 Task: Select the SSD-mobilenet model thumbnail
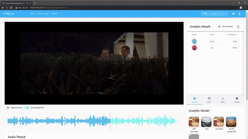click(194, 122)
